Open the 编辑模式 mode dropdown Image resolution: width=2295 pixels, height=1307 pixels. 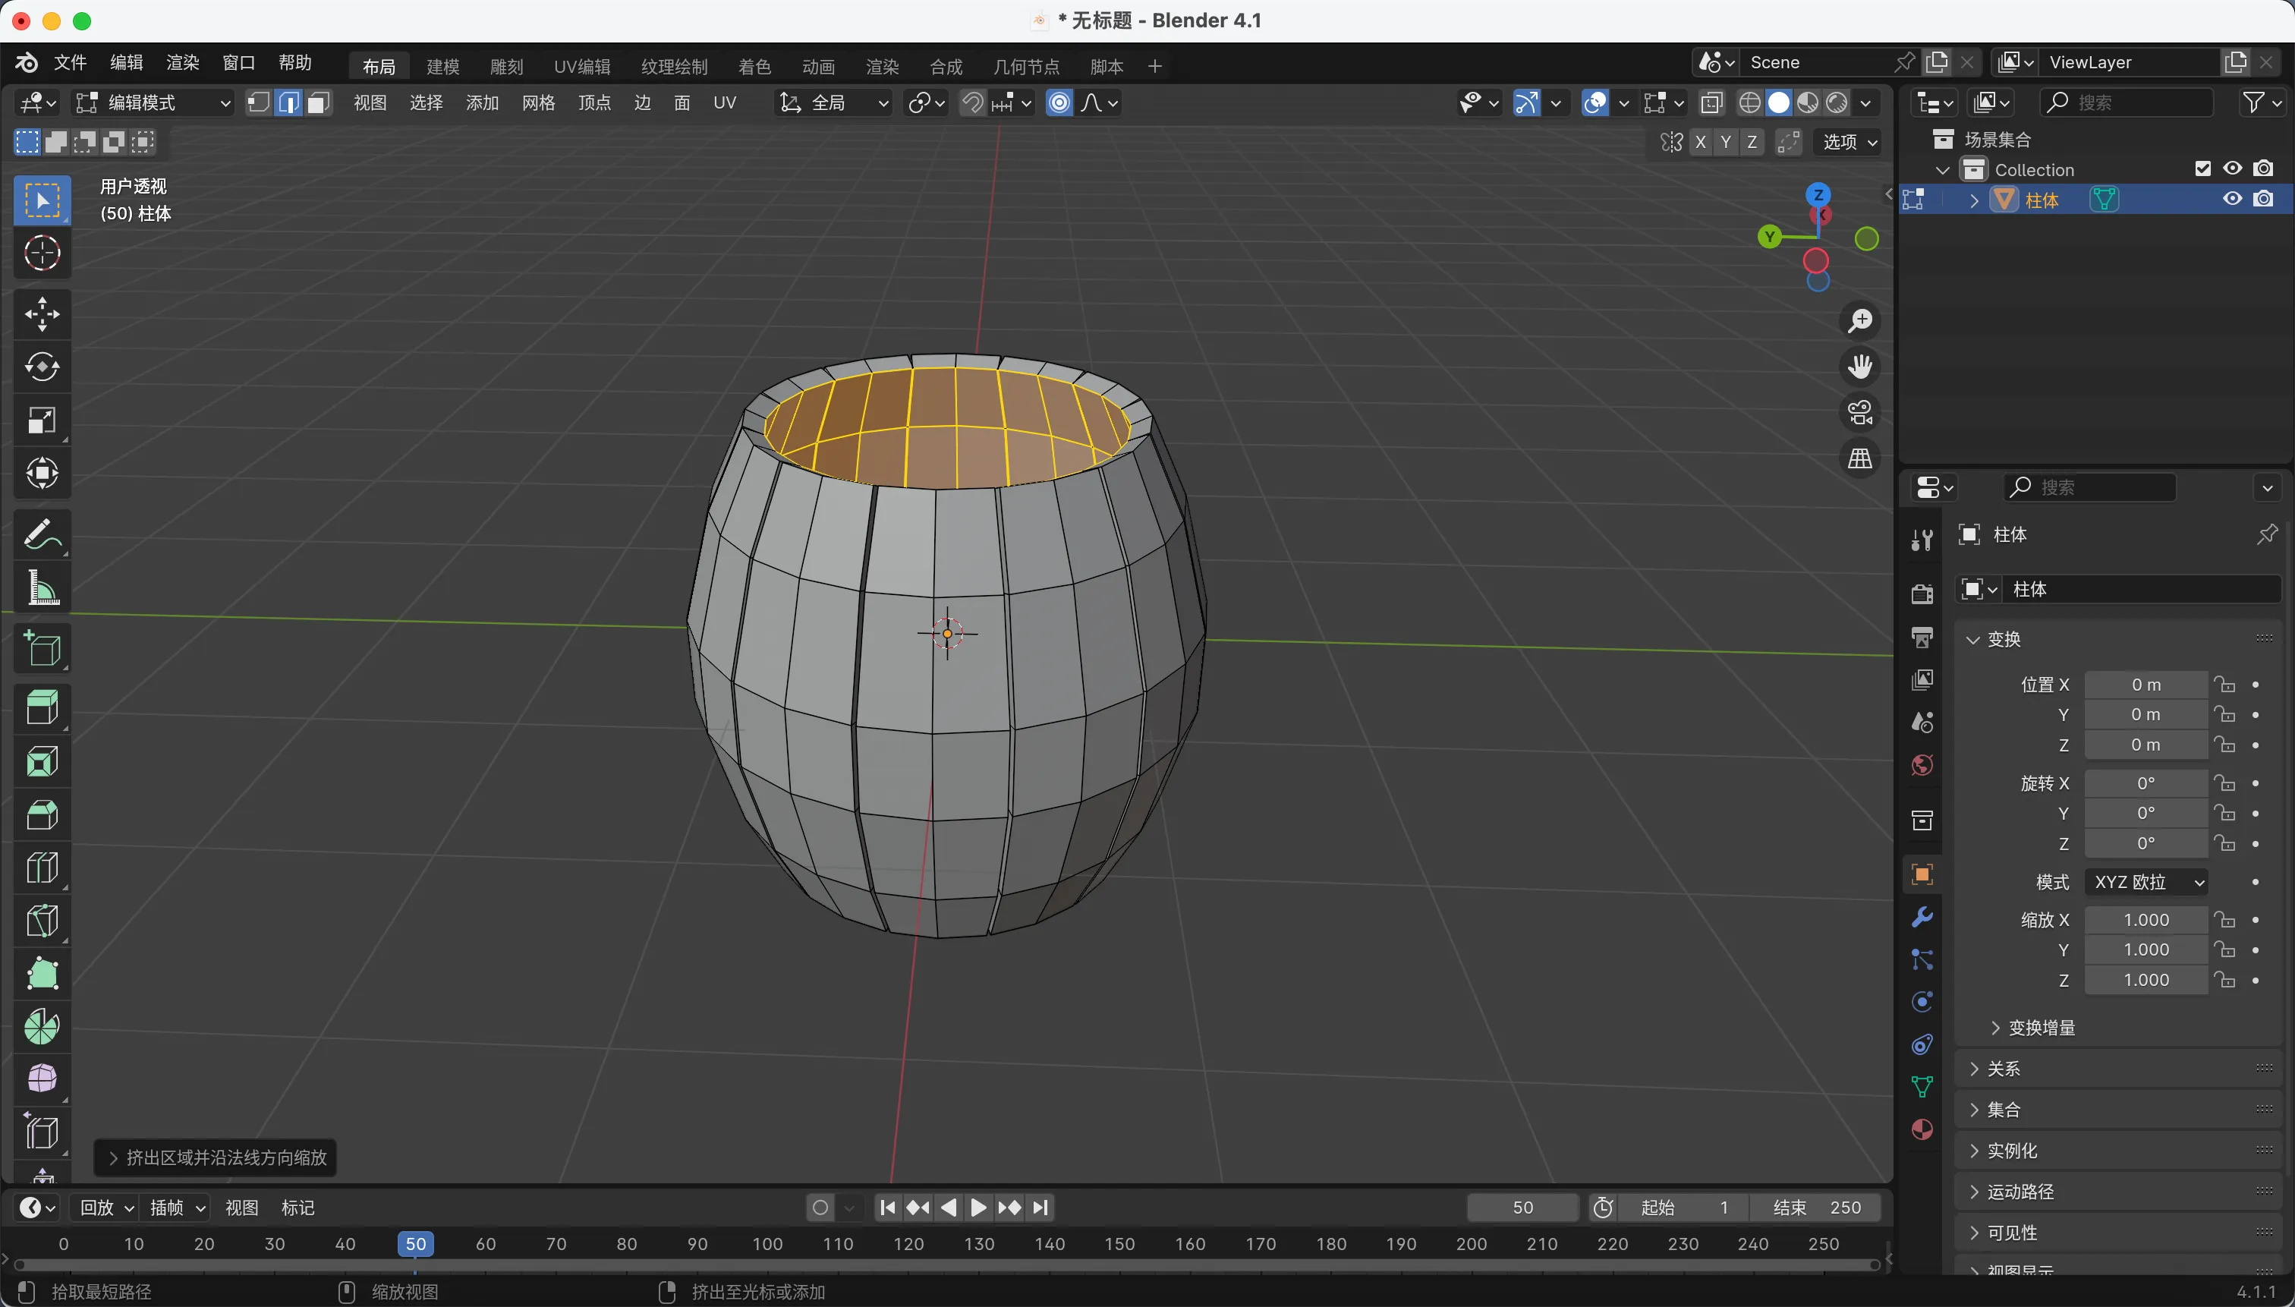click(x=153, y=103)
